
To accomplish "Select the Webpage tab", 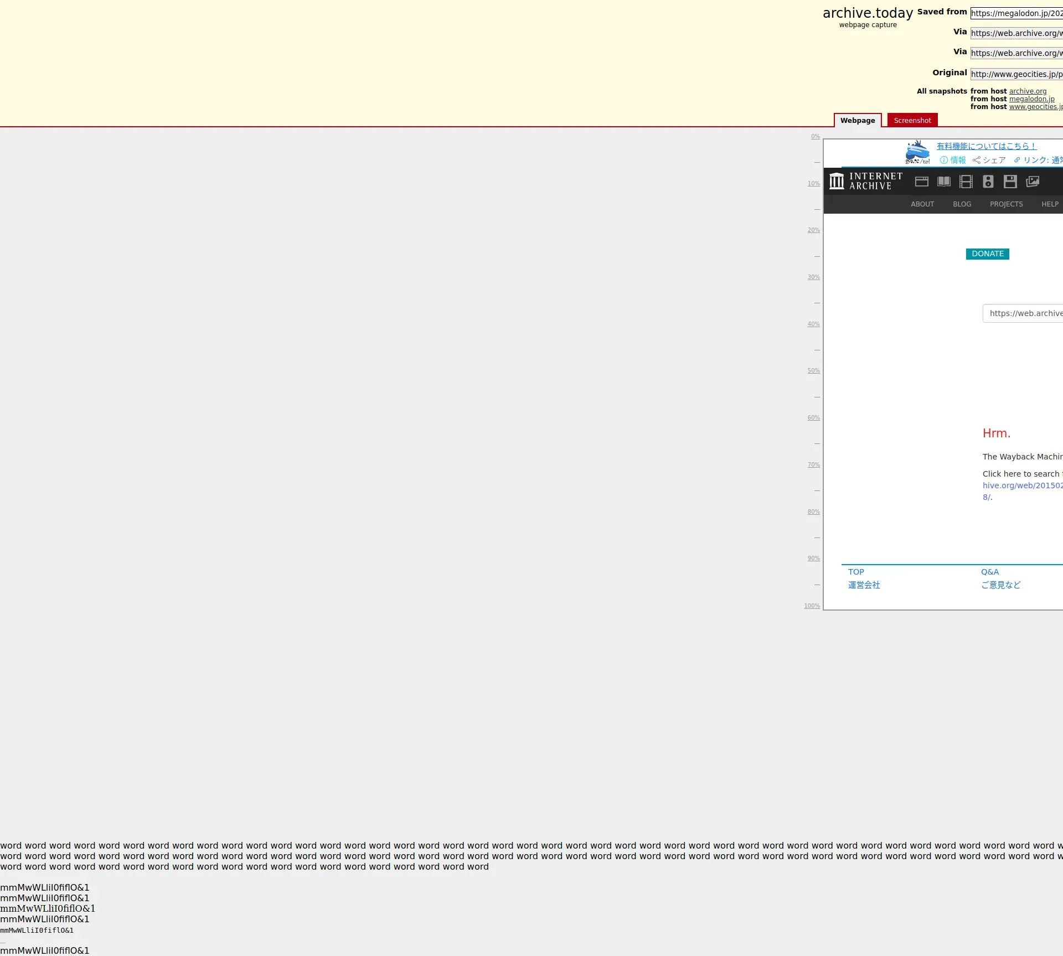I will pos(857,120).
